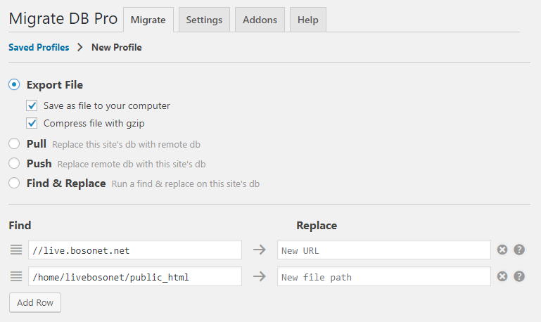Viewport: 541px width, 322px height.
Task: Click arrow between URL find and replace
Action: (x=260, y=250)
